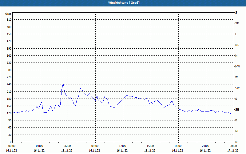Click the E compass label at 90 level
This screenshot has width=246, height=154.
coord(236,120)
